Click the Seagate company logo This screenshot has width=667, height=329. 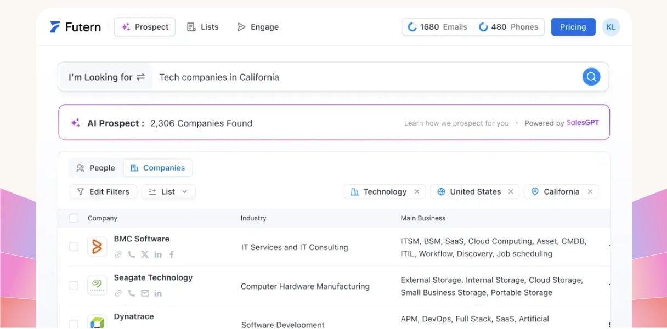[x=97, y=286]
